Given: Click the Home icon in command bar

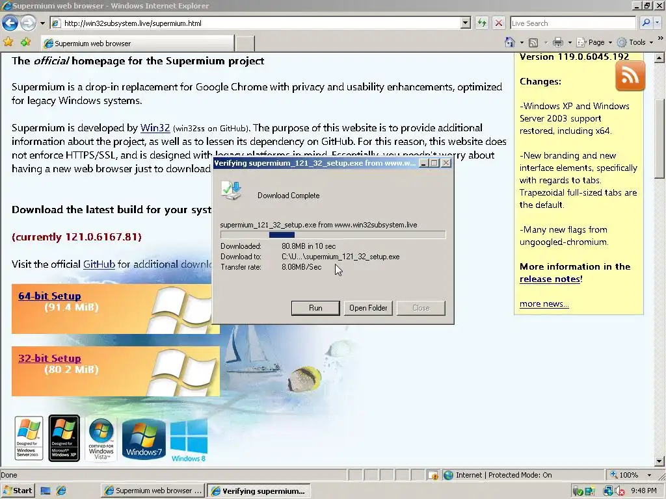Looking at the screenshot, I should (x=510, y=42).
